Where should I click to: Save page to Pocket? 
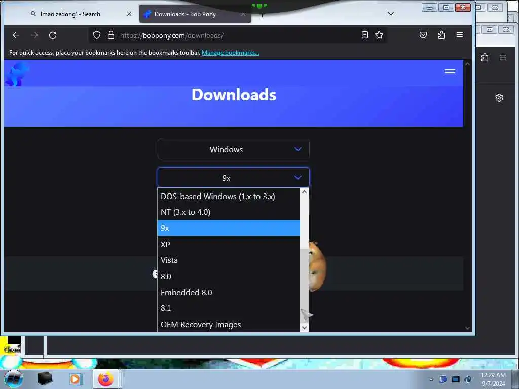[423, 35]
